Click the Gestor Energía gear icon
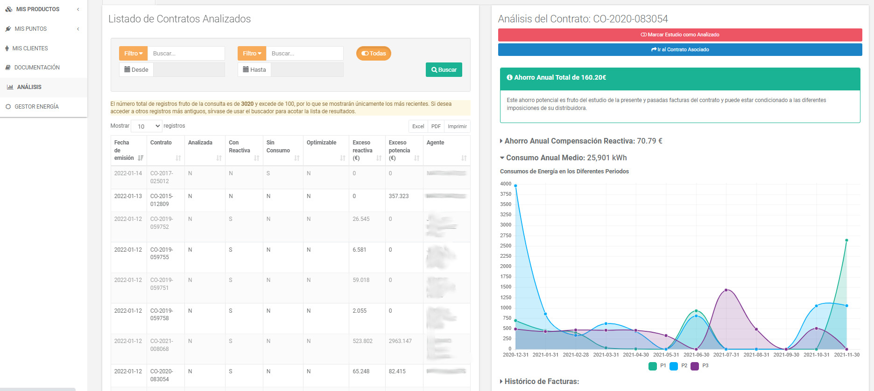The width and height of the screenshot is (874, 391). click(x=8, y=107)
